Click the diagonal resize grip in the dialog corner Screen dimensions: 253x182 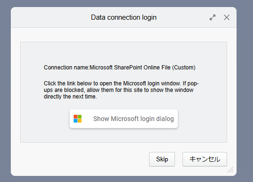point(230,170)
